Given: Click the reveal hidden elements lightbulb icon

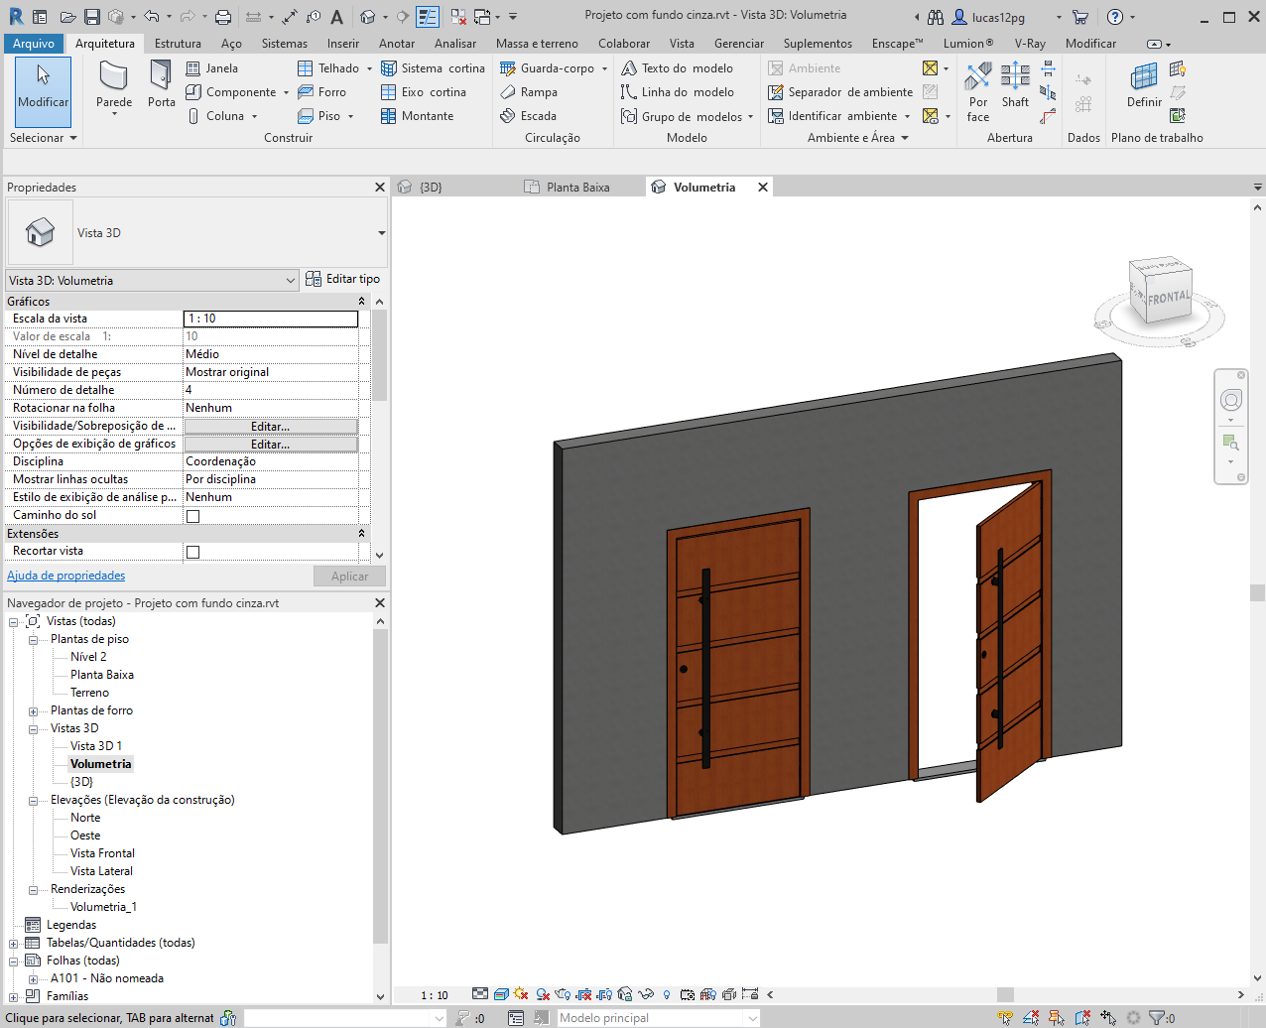Looking at the screenshot, I should (x=667, y=994).
